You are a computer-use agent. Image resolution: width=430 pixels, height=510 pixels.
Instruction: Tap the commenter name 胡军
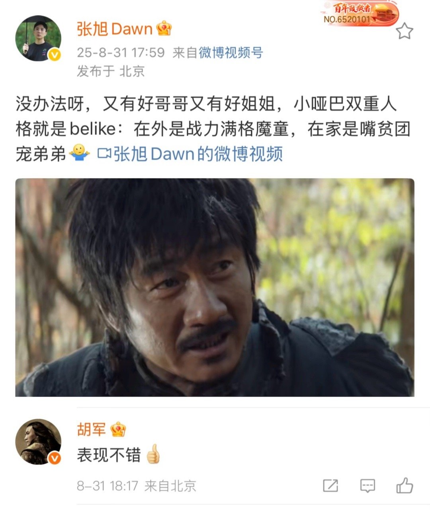(x=92, y=430)
